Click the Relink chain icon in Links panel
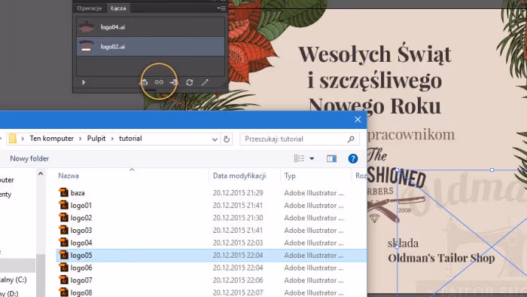The height and width of the screenshot is (297, 527). pos(159,82)
